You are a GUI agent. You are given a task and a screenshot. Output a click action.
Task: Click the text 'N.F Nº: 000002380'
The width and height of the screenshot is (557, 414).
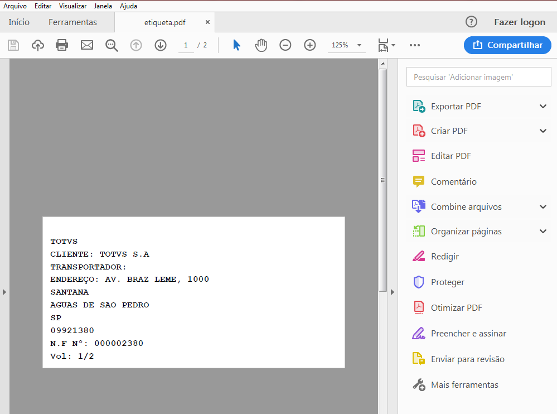(97, 343)
